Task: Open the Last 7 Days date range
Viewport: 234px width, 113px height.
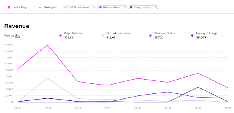Action: click(20, 7)
